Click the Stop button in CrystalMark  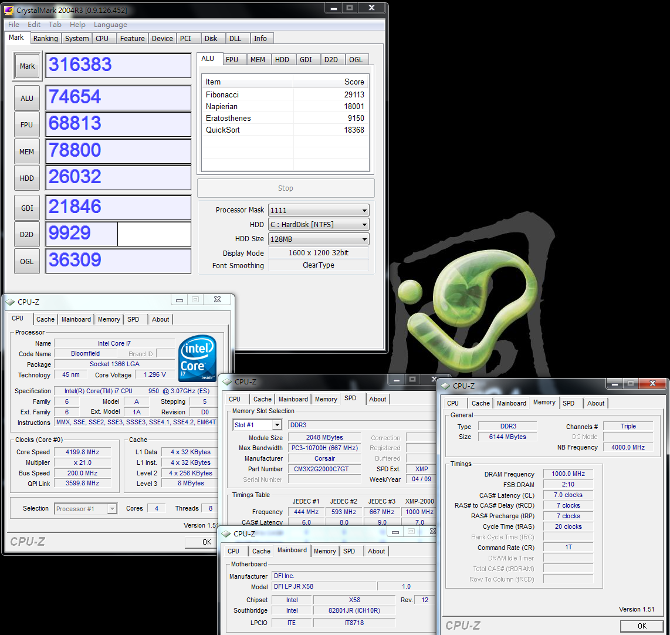286,188
